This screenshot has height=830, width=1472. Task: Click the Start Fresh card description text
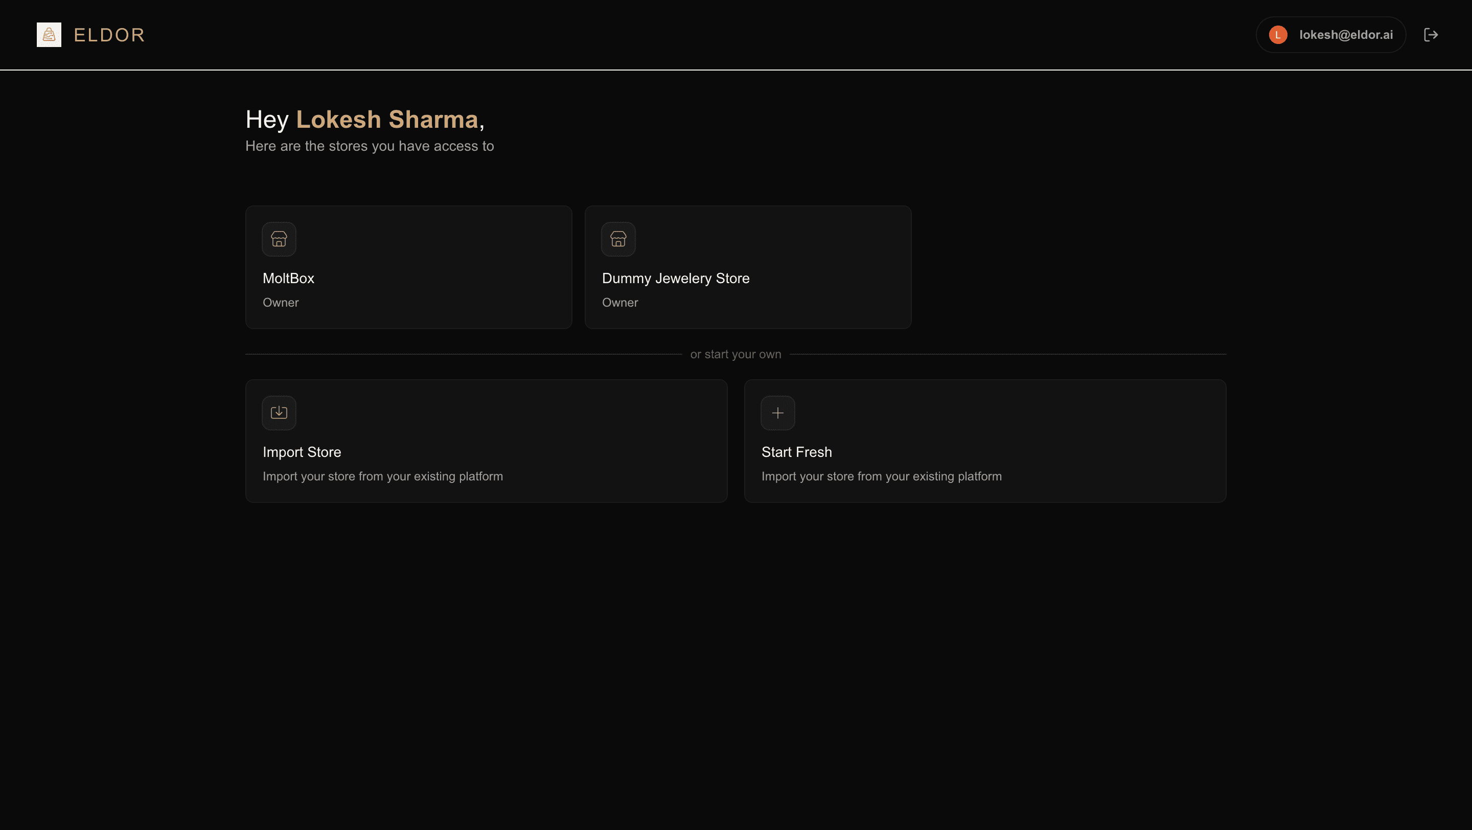pyautogui.click(x=881, y=476)
